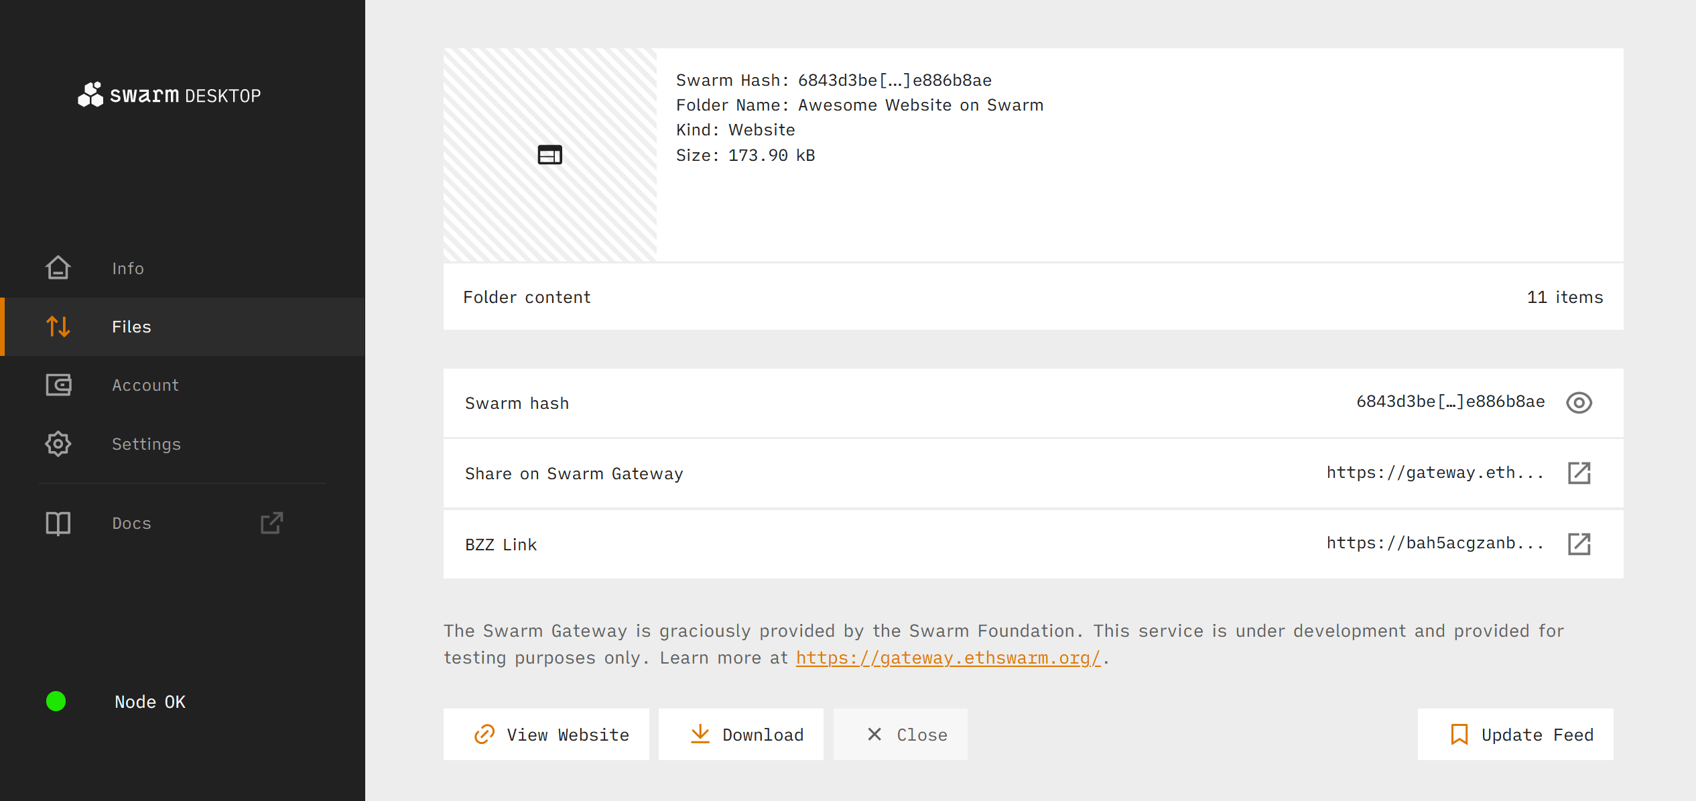The height and width of the screenshot is (801, 1696).
Task: Click the Docs external link icon
Action: 271,523
